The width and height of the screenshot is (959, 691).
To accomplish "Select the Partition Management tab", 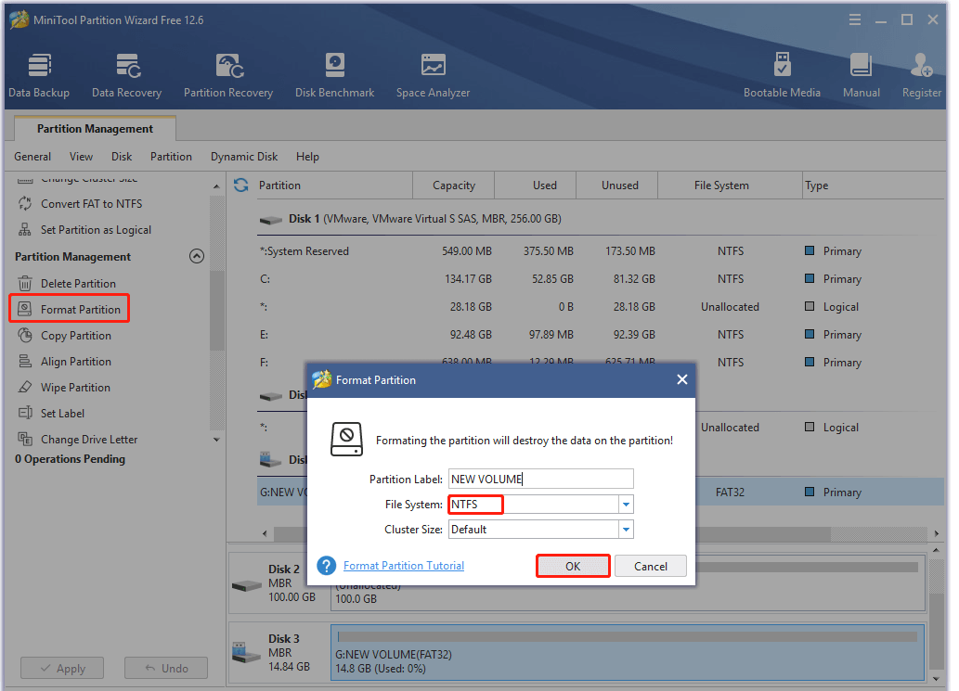I will [95, 128].
